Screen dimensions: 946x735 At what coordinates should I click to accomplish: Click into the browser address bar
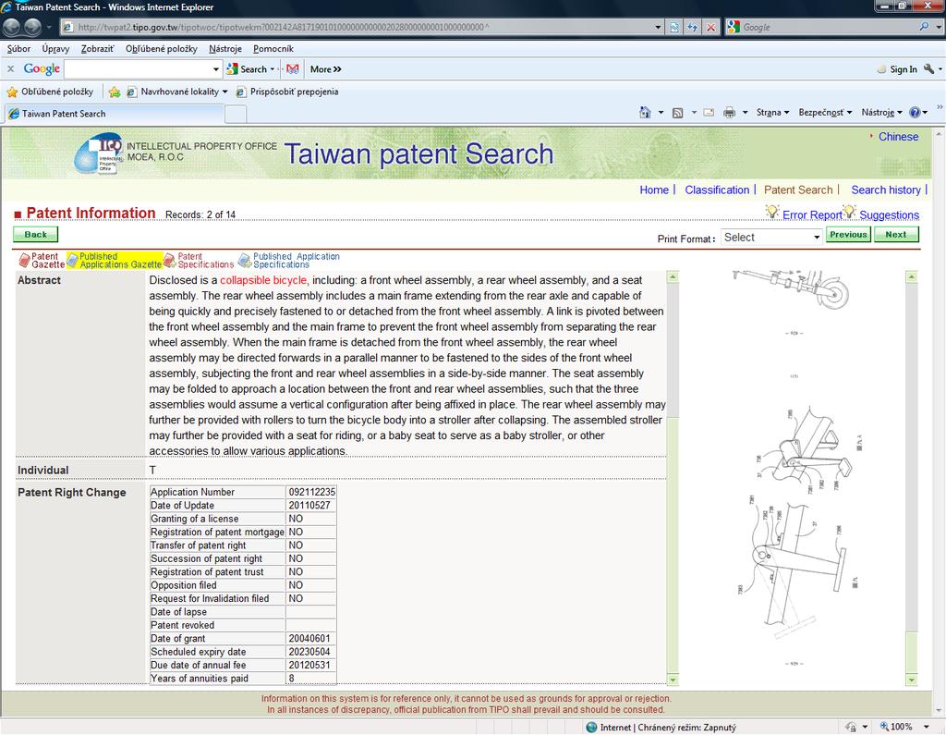click(x=356, y=27)
